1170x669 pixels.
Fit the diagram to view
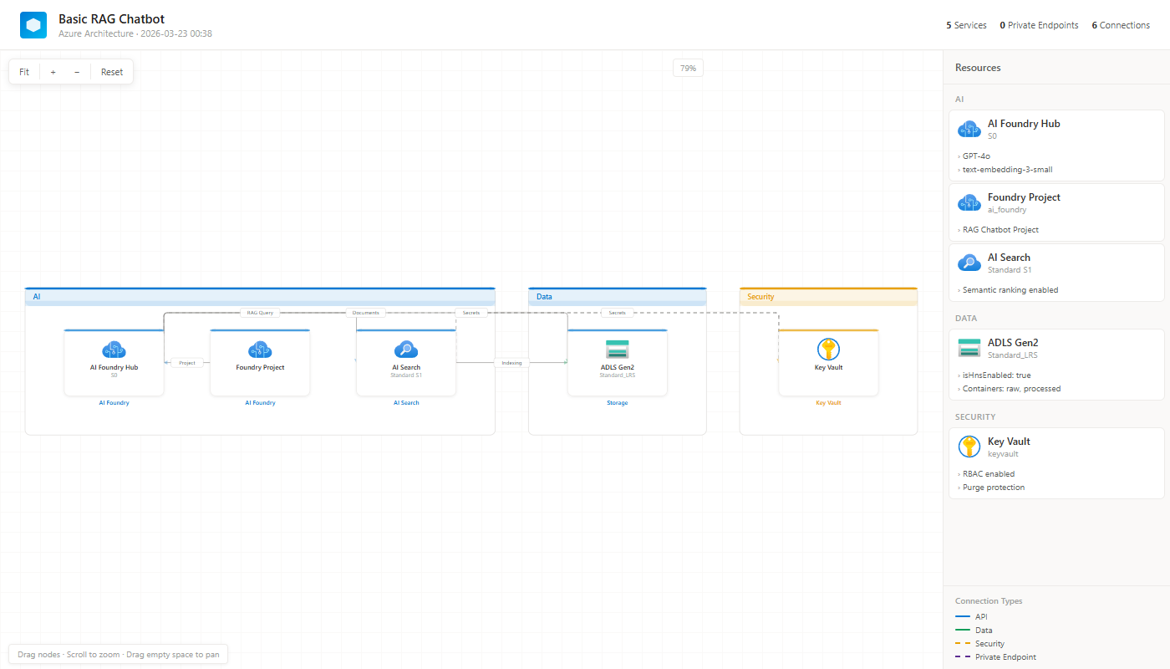24,72
